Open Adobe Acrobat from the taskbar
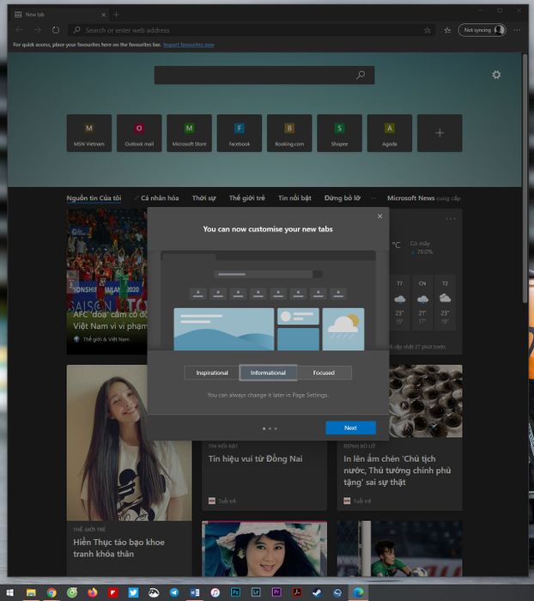 297,592
